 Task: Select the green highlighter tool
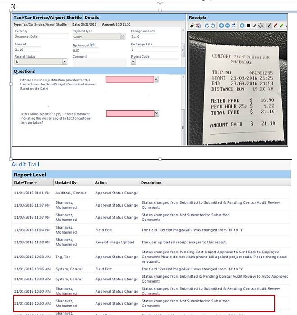click(282, 26)
